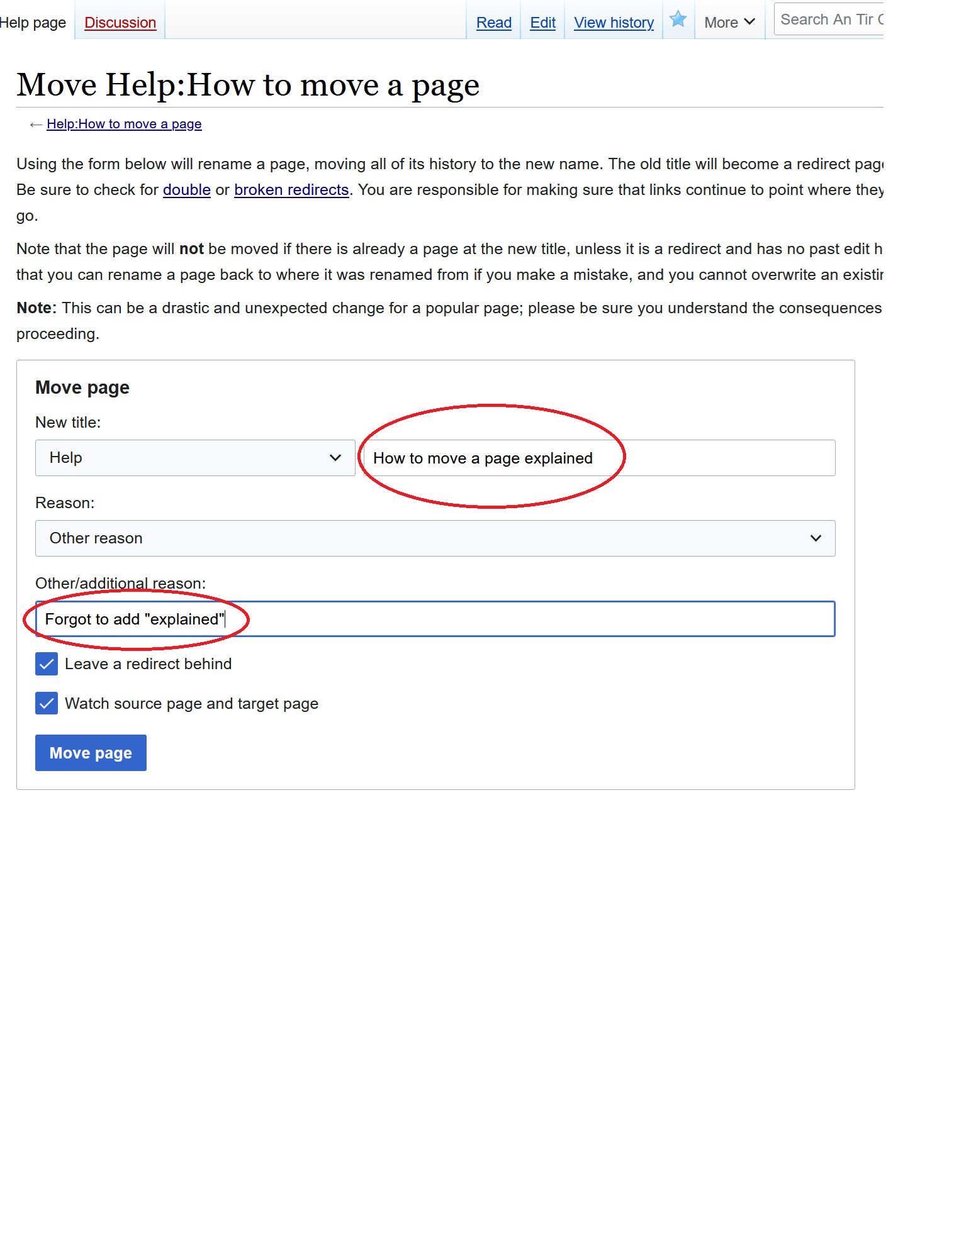Open the broken redirects link
The image size is (976, 1244).
[291, 190]
